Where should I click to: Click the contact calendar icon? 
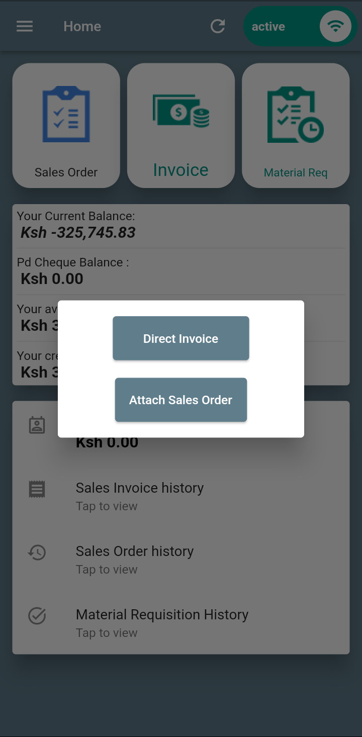click(37, 425)
